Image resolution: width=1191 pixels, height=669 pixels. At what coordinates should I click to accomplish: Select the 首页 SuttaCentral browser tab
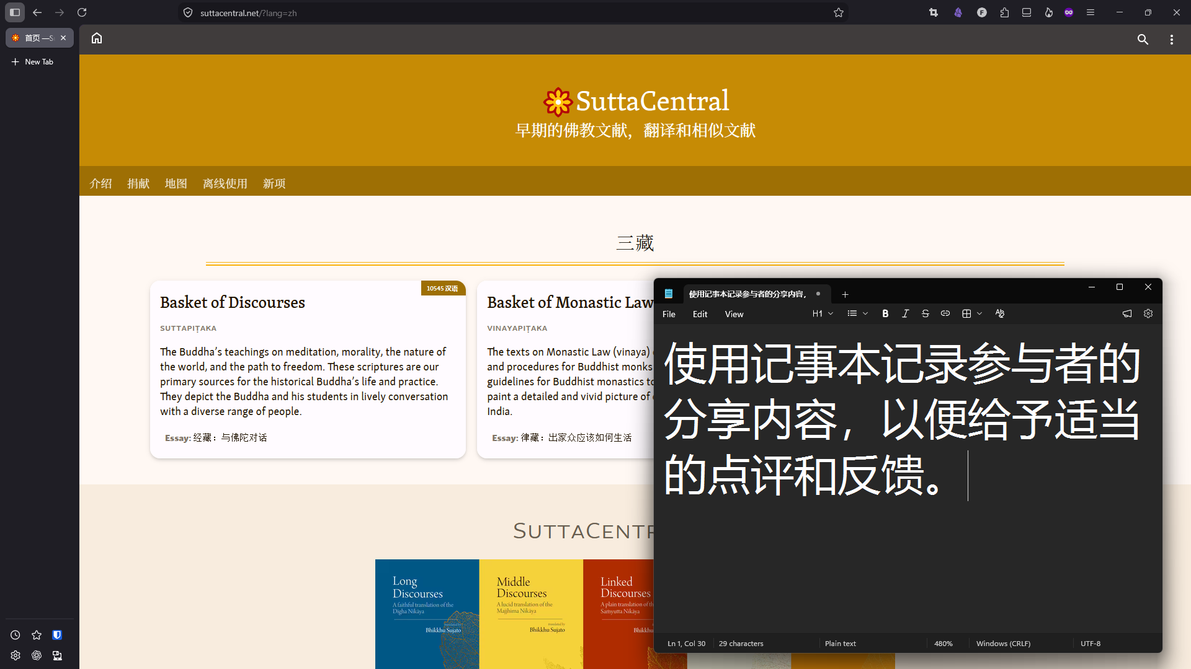click(x=40, y=38)
